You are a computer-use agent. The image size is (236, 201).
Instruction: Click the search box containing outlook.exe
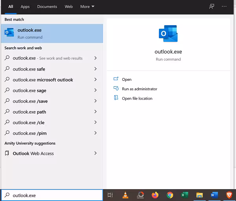[55, 195]
